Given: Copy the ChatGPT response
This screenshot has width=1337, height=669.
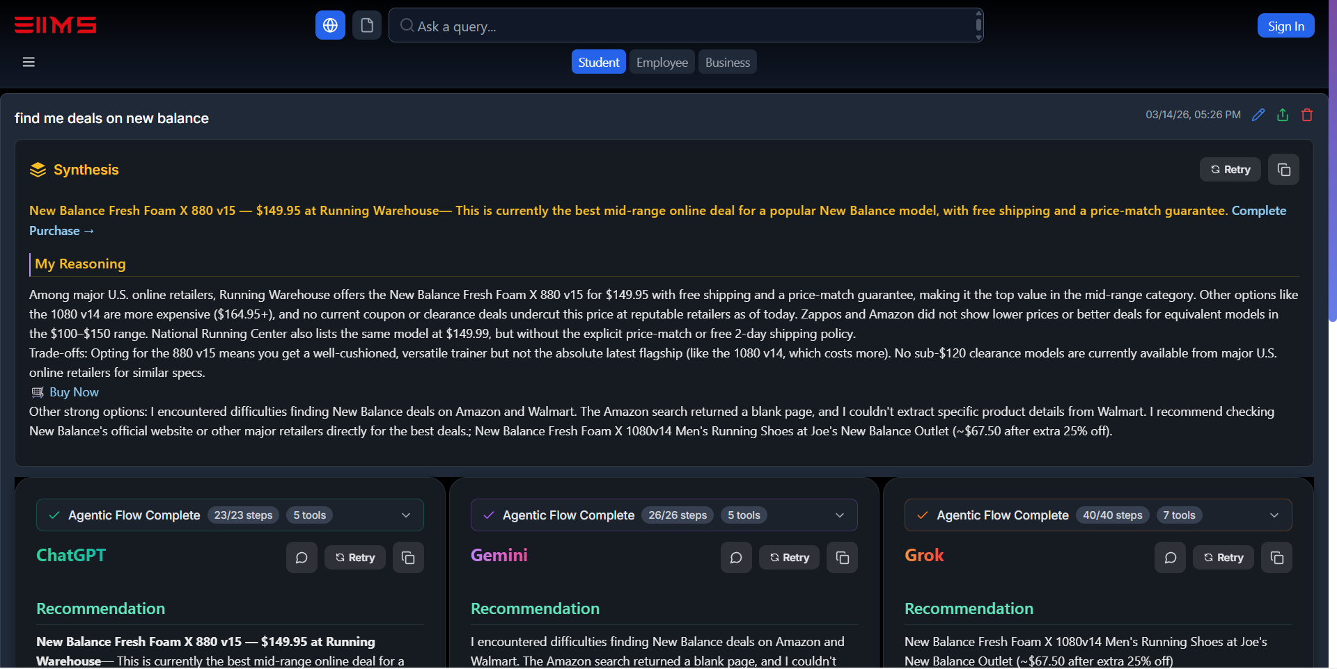Looking at the screenshot, I should (408, 558).
